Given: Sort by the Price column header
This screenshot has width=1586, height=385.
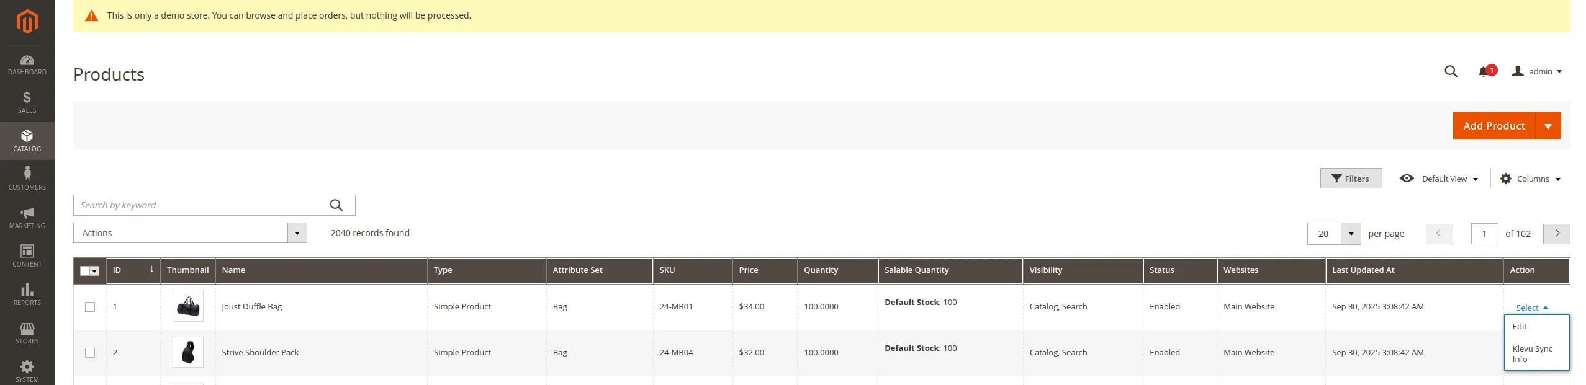Looking at the screenshot, I should [x=765, y=270].
